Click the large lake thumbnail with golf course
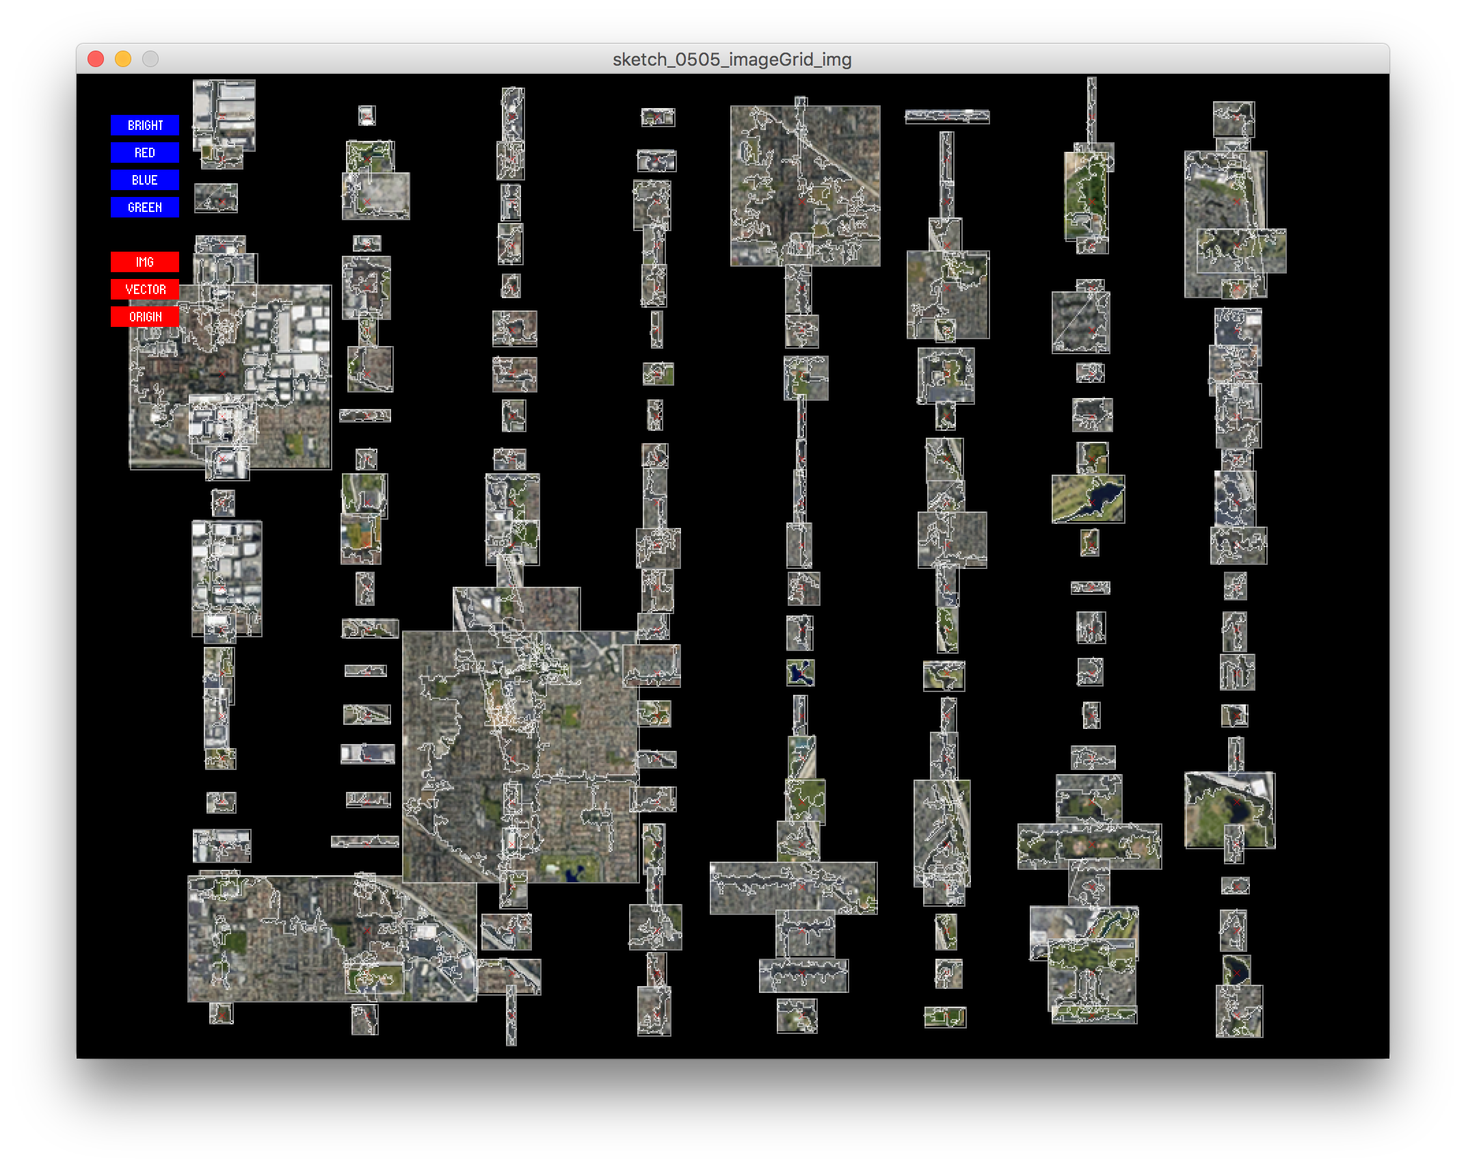Viewport: 1466px width, 1168px height. pyautogui.click(x=1088, y=499)
